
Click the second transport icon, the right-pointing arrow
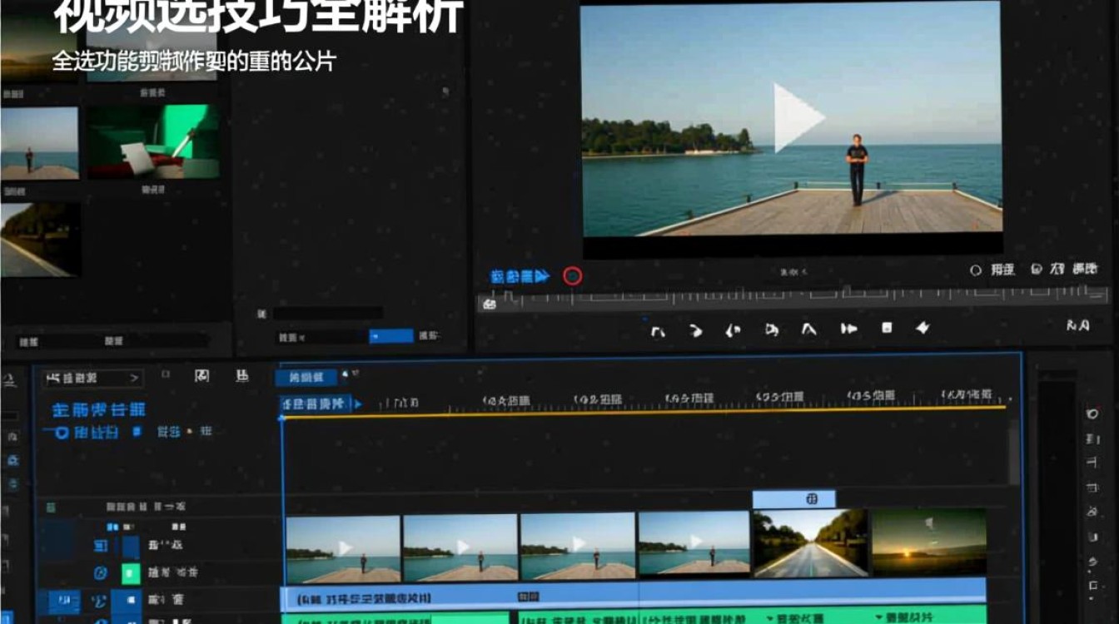point(695,330)
